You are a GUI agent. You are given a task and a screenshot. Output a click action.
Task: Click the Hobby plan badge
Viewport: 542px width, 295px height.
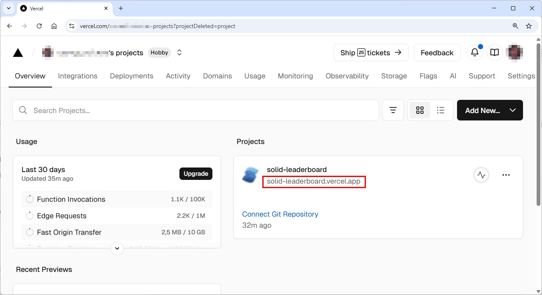pyautogui.click(x=159, y=52)
